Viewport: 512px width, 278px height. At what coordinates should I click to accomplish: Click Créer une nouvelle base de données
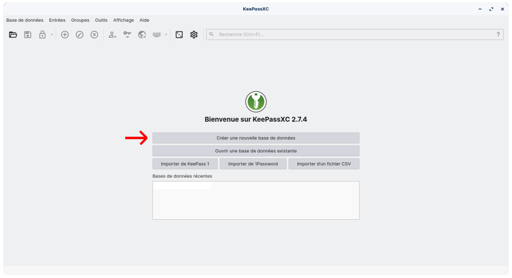[x=256, y=138]
